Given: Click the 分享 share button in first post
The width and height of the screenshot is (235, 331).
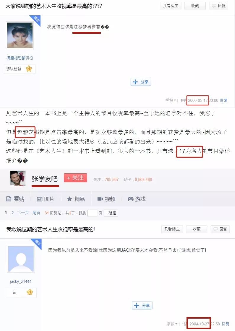Looking at the screenshot, I should 141,82.
